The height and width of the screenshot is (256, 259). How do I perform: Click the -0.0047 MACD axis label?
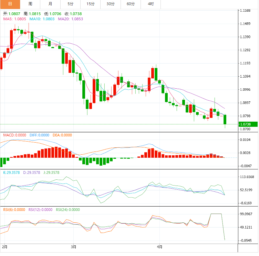coord(246,166)
